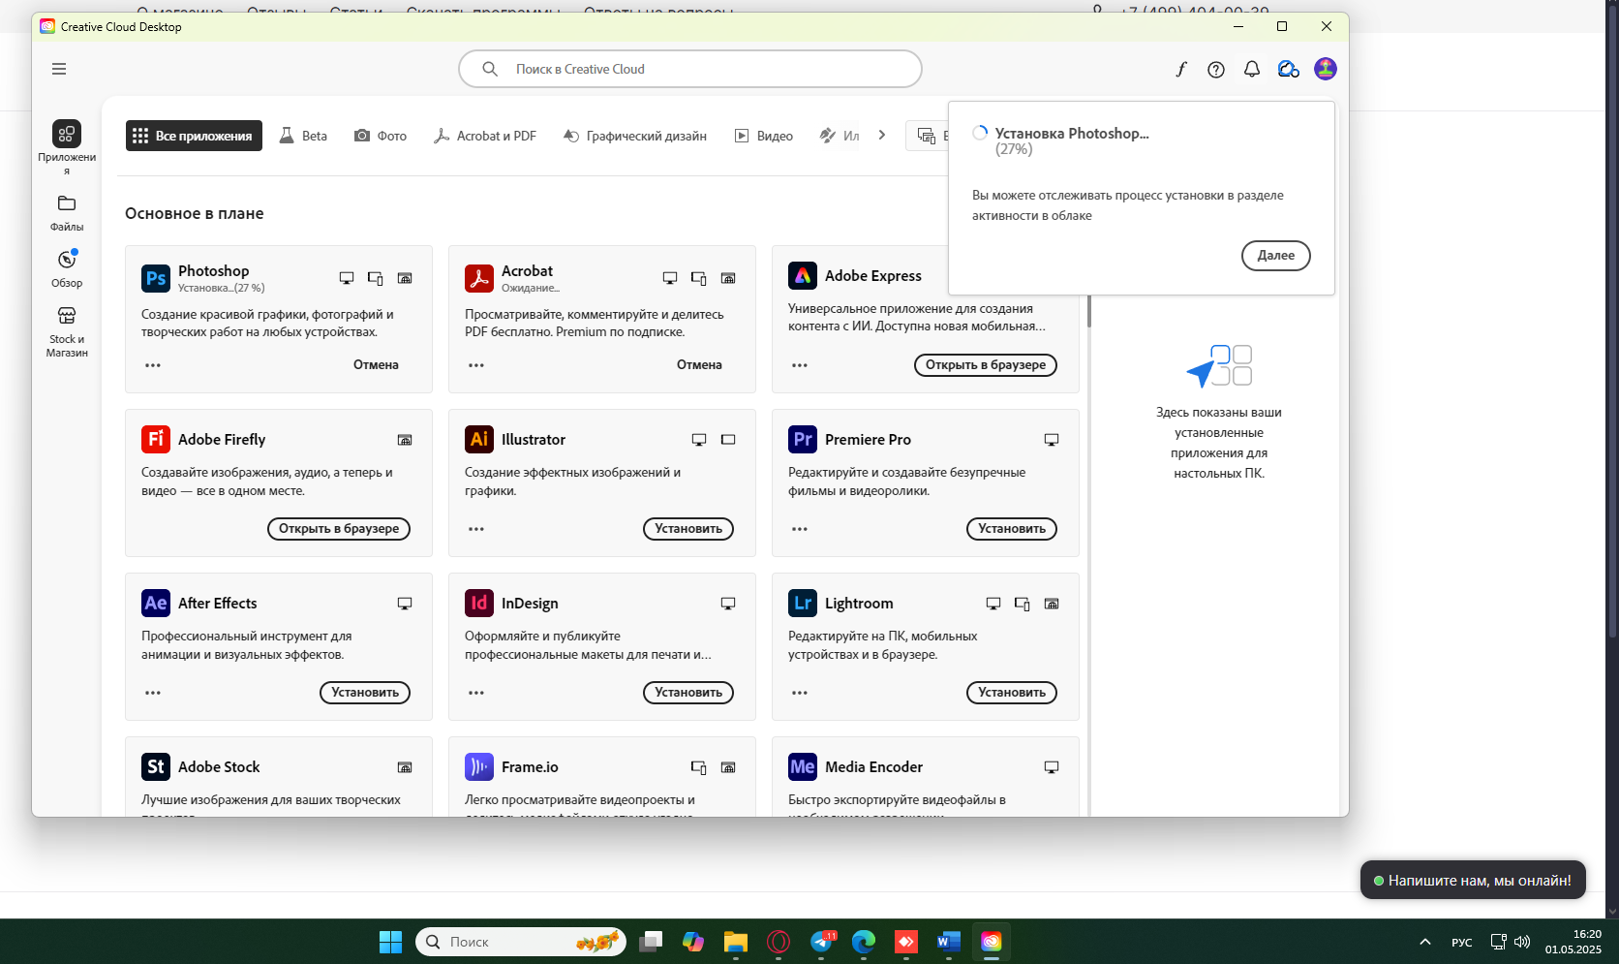
Task: Open the Files section in sidebar
Action: coord(67,213)
